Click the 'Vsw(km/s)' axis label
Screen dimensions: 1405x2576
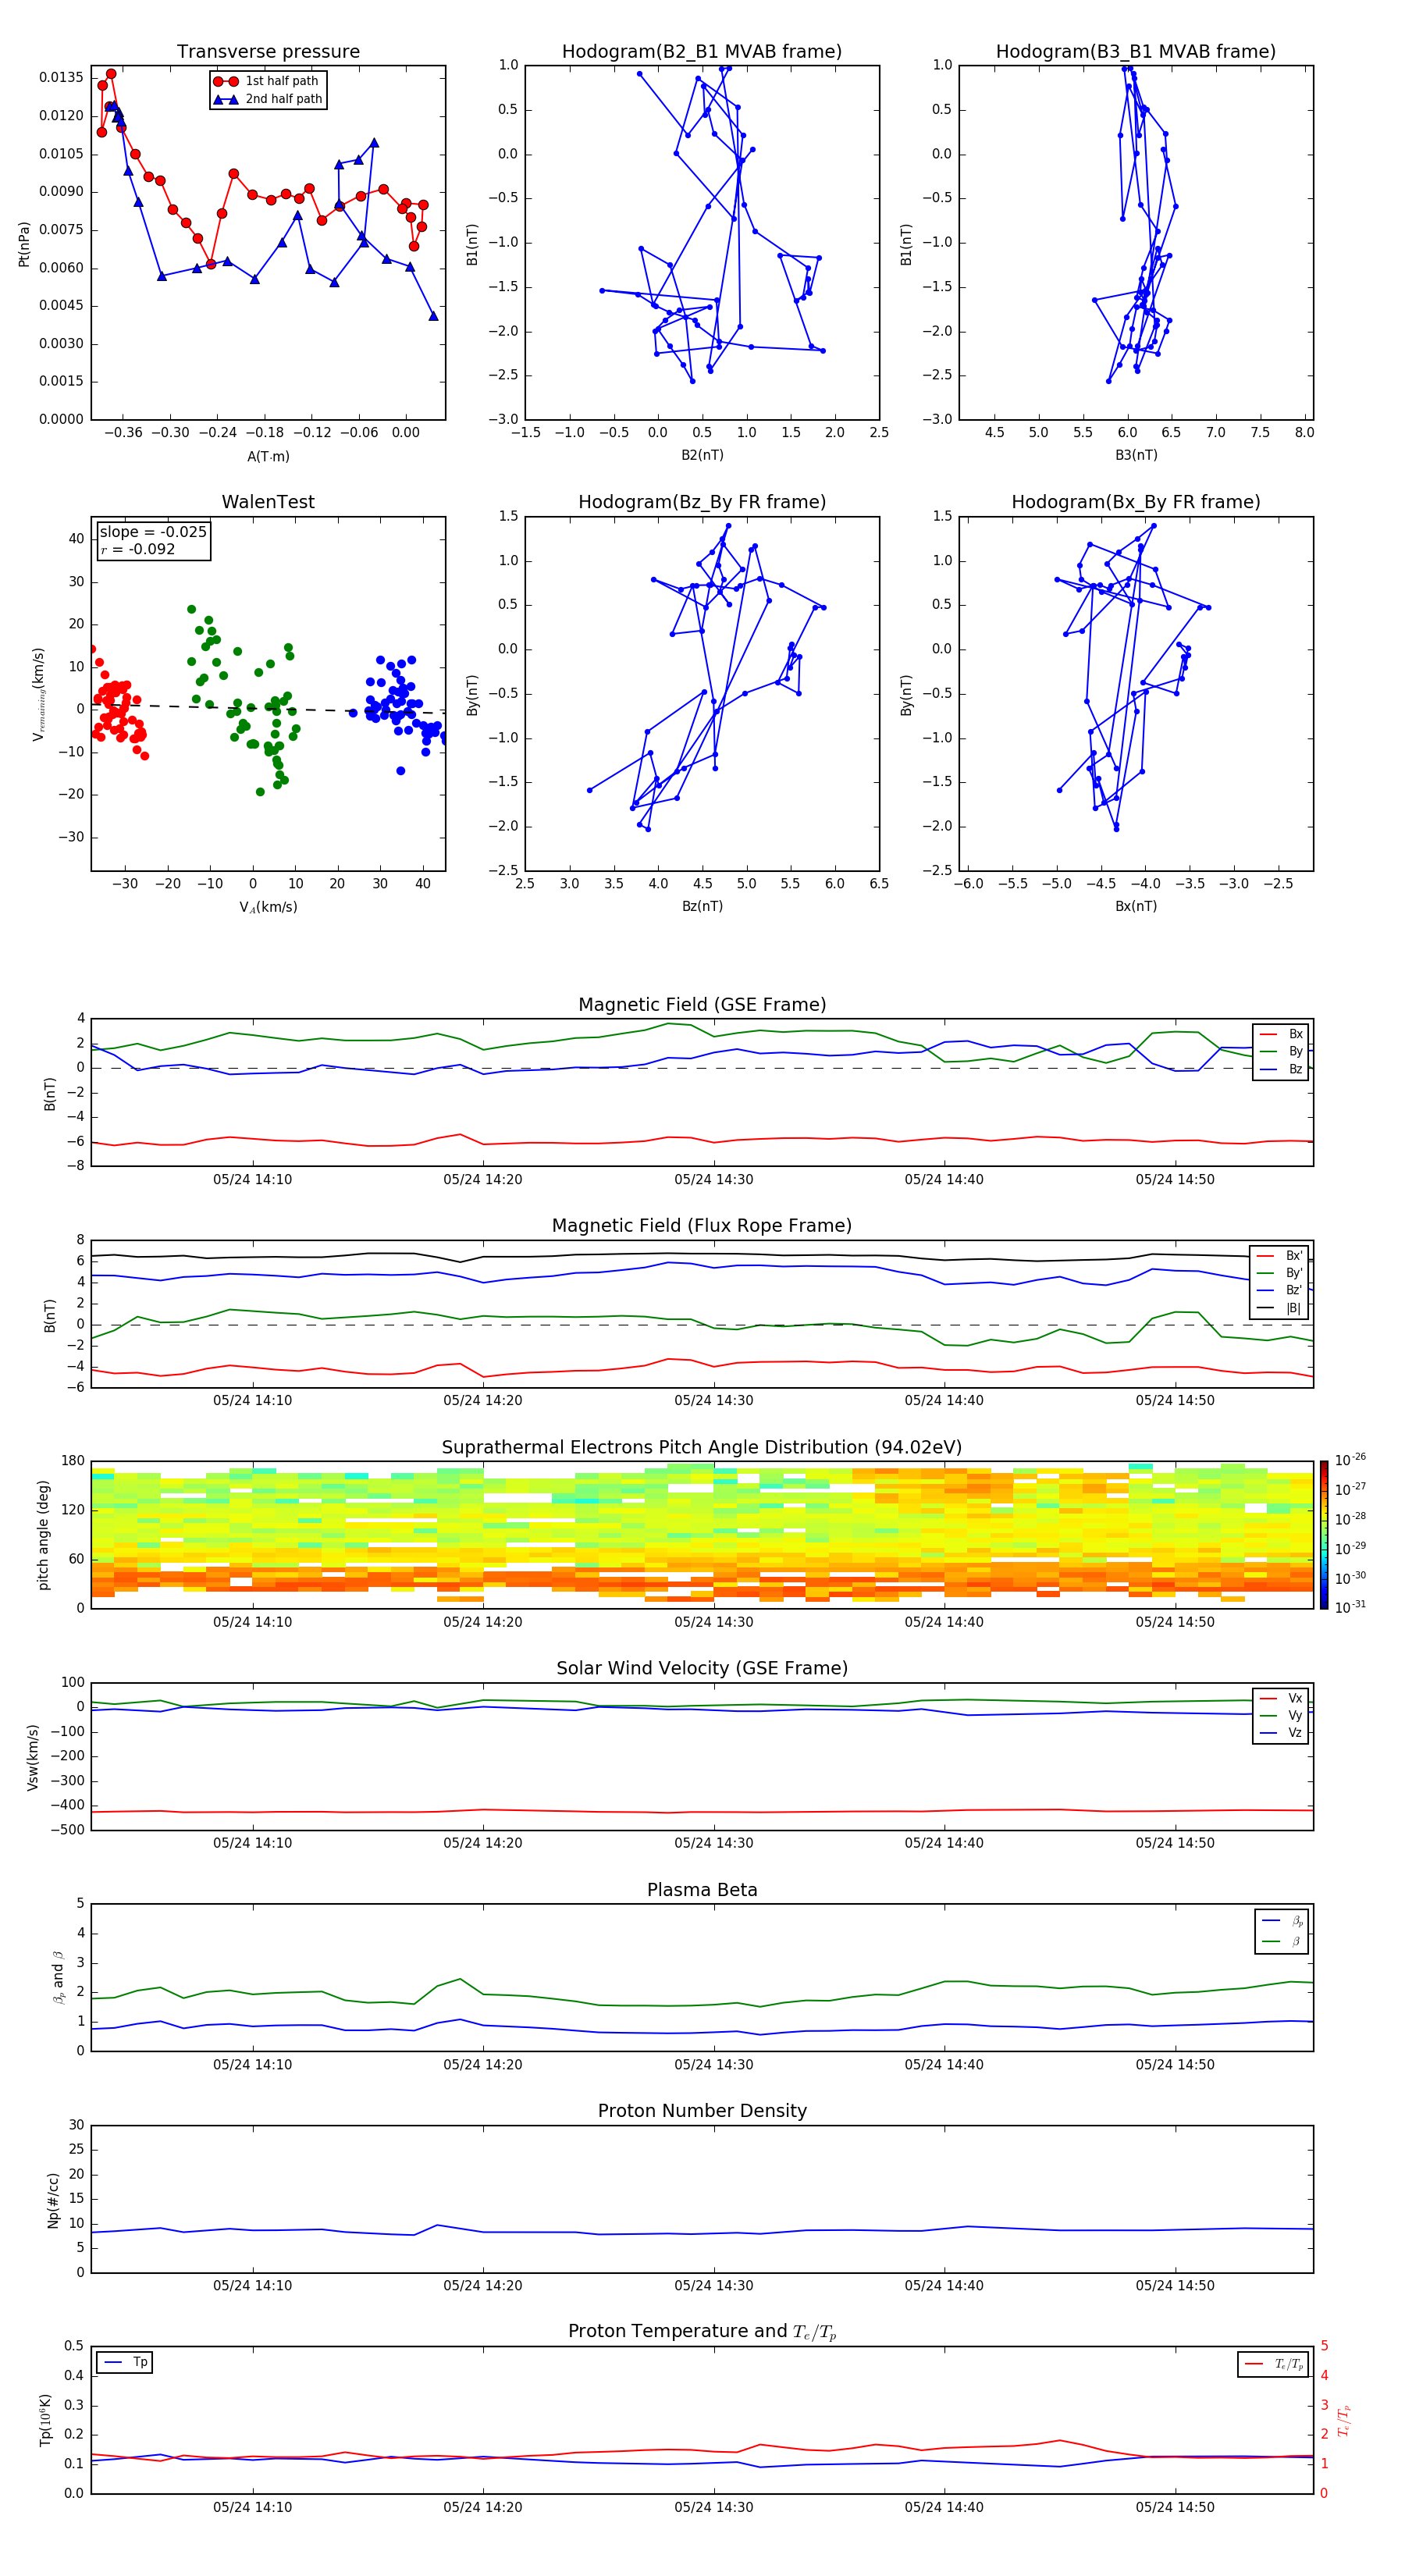tap(32, 1757)
